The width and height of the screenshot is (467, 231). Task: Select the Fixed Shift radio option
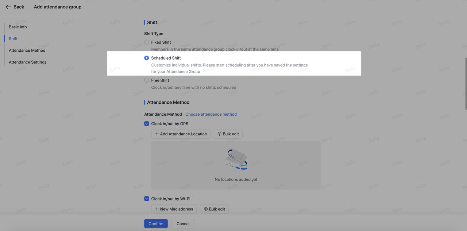coord(147,42)
